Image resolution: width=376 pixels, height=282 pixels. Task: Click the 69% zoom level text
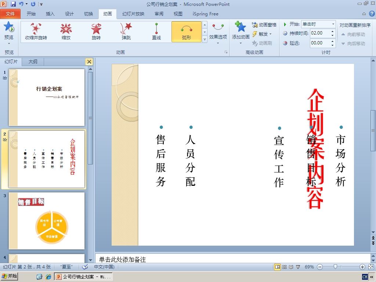(x=309, y=267)
